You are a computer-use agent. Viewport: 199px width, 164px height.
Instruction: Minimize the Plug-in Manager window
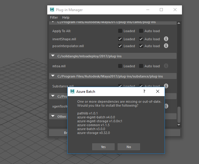[148, 10]
